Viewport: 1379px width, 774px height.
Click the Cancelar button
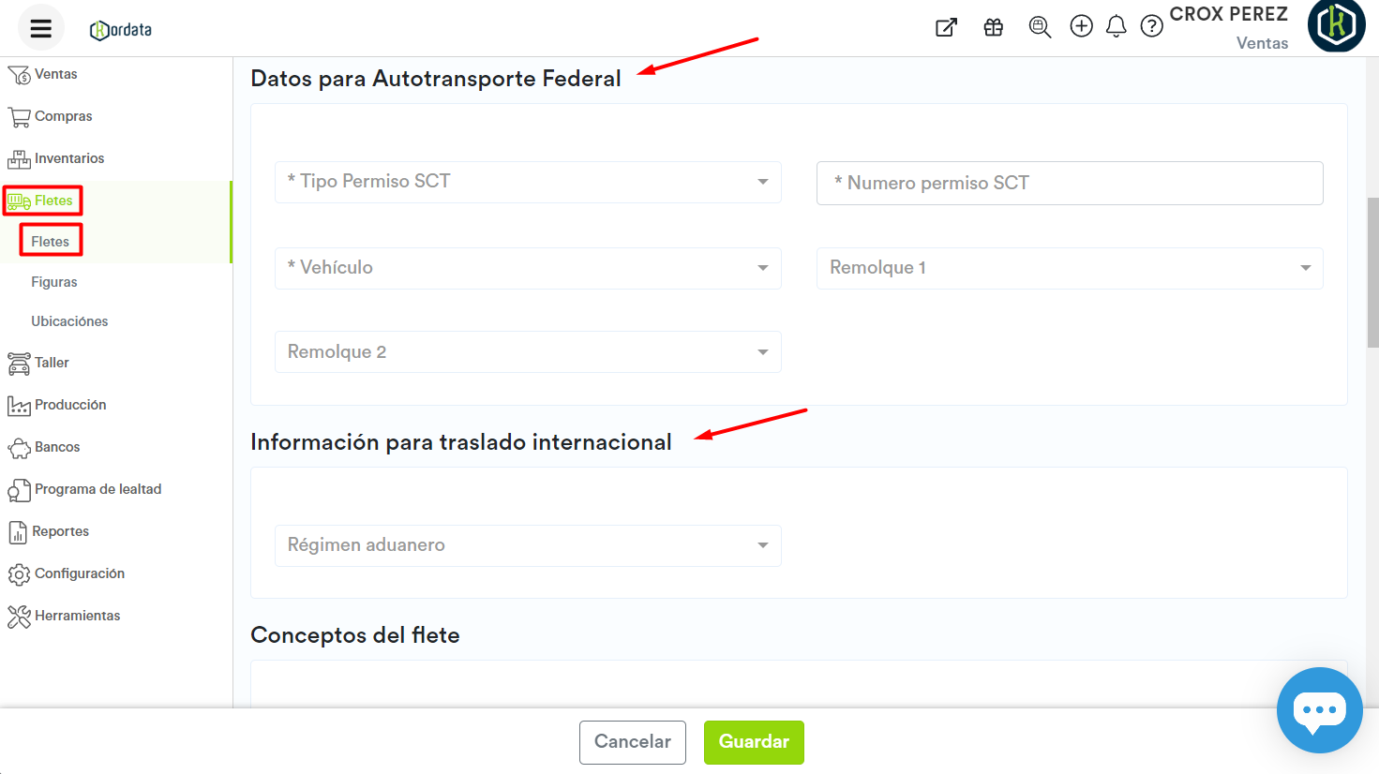point(632,742)
